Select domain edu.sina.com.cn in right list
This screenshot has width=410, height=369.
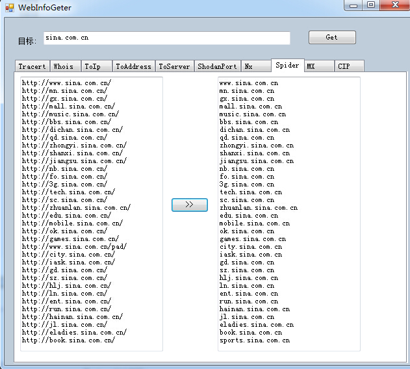pyautogui.click(x=249, y=216)
